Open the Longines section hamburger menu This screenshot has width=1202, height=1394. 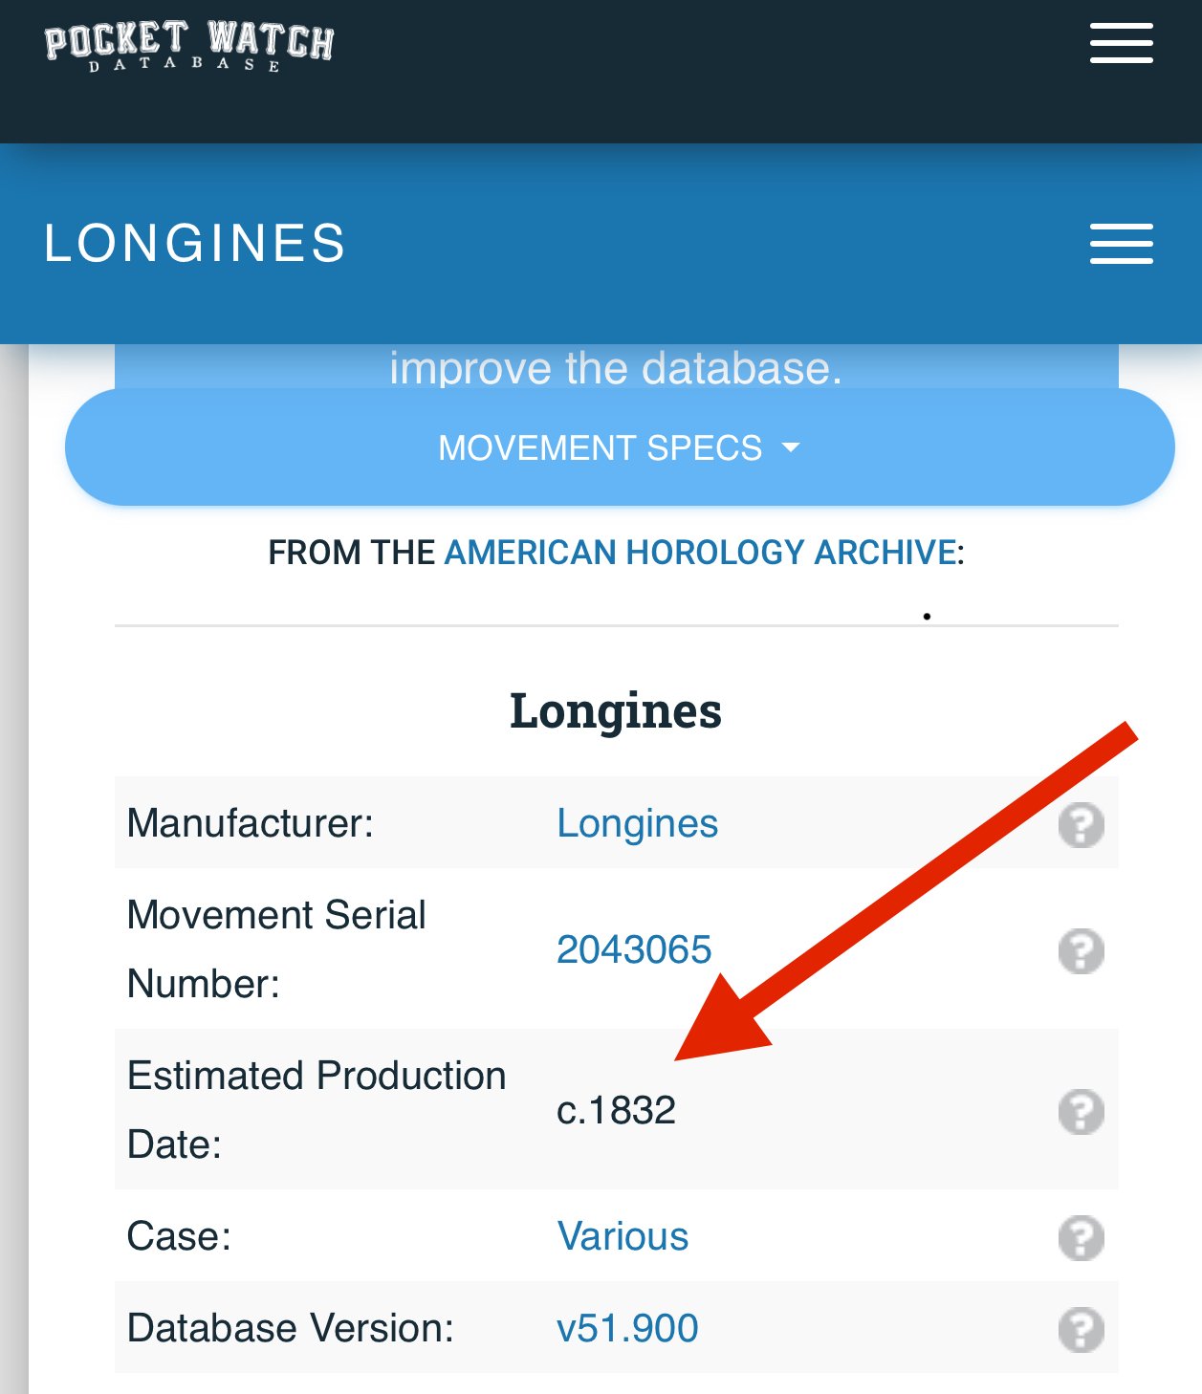point(1121,244)
